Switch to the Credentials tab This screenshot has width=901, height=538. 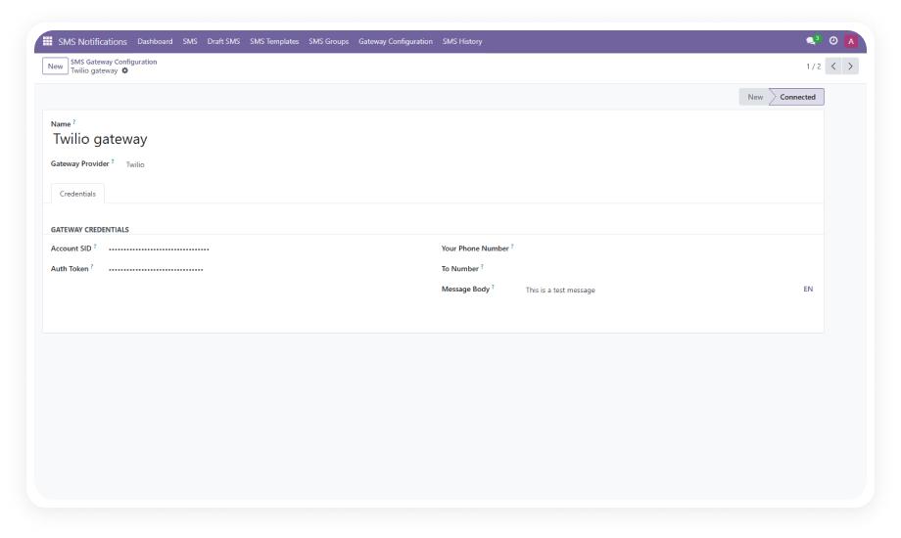pyautogui.click(x=77, y=194)
